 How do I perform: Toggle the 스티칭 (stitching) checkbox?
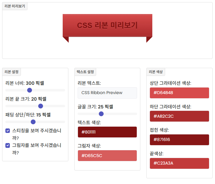(x=8, y=131)
